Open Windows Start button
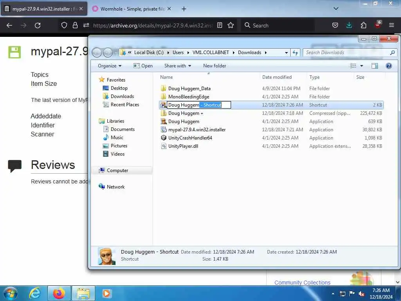Image resolution: width=401 pixels, height=301 pixels. point(11,293)
